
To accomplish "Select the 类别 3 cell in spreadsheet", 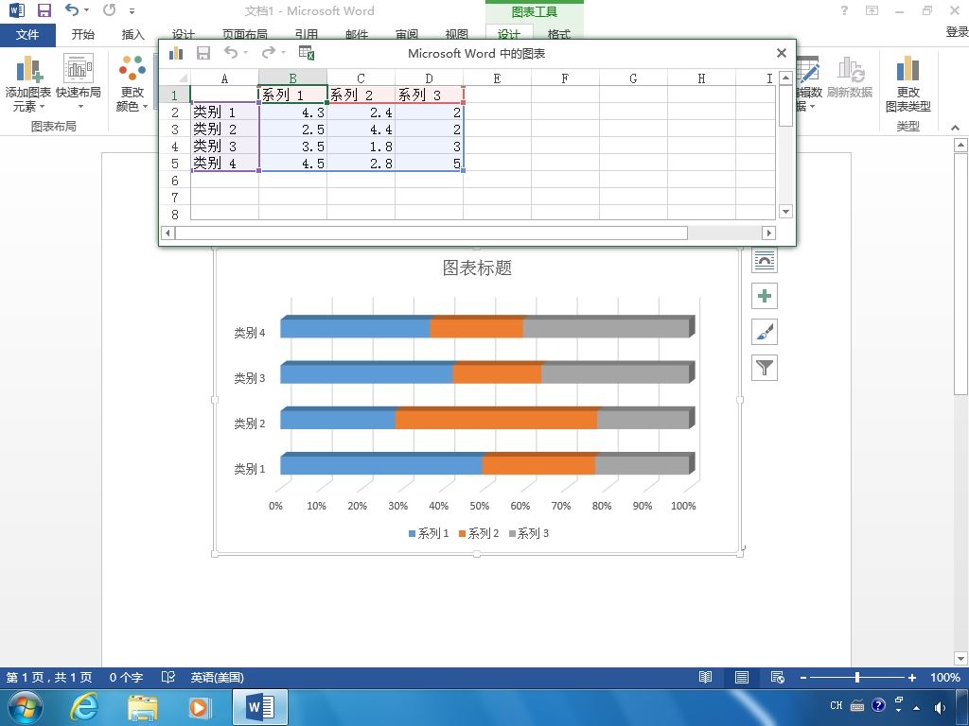I will pyautogui.click(x=224, y=147).
